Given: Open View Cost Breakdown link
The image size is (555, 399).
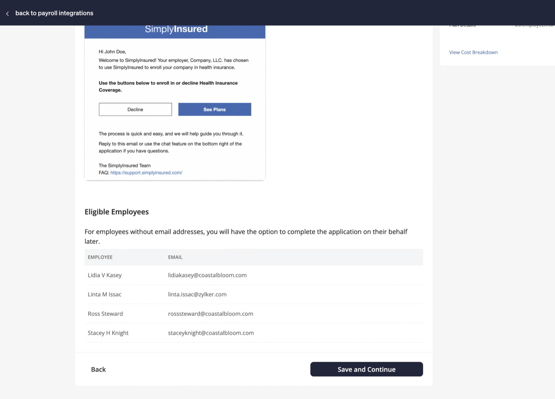Looking at the screenshot, I should pos(473,52).
